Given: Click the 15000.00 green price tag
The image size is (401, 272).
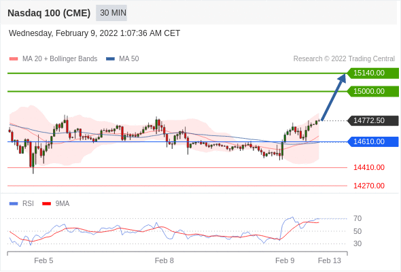Looking at the screenshot, I should point(373,91).
